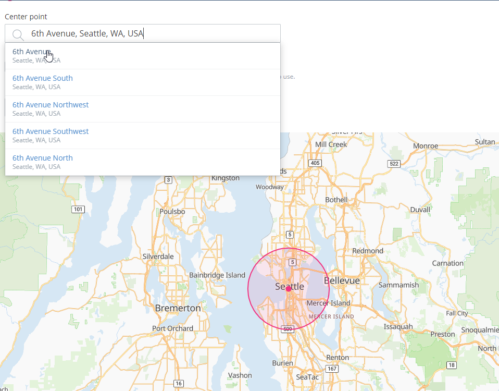Click the route 18 highway shield

coord(452,365)
